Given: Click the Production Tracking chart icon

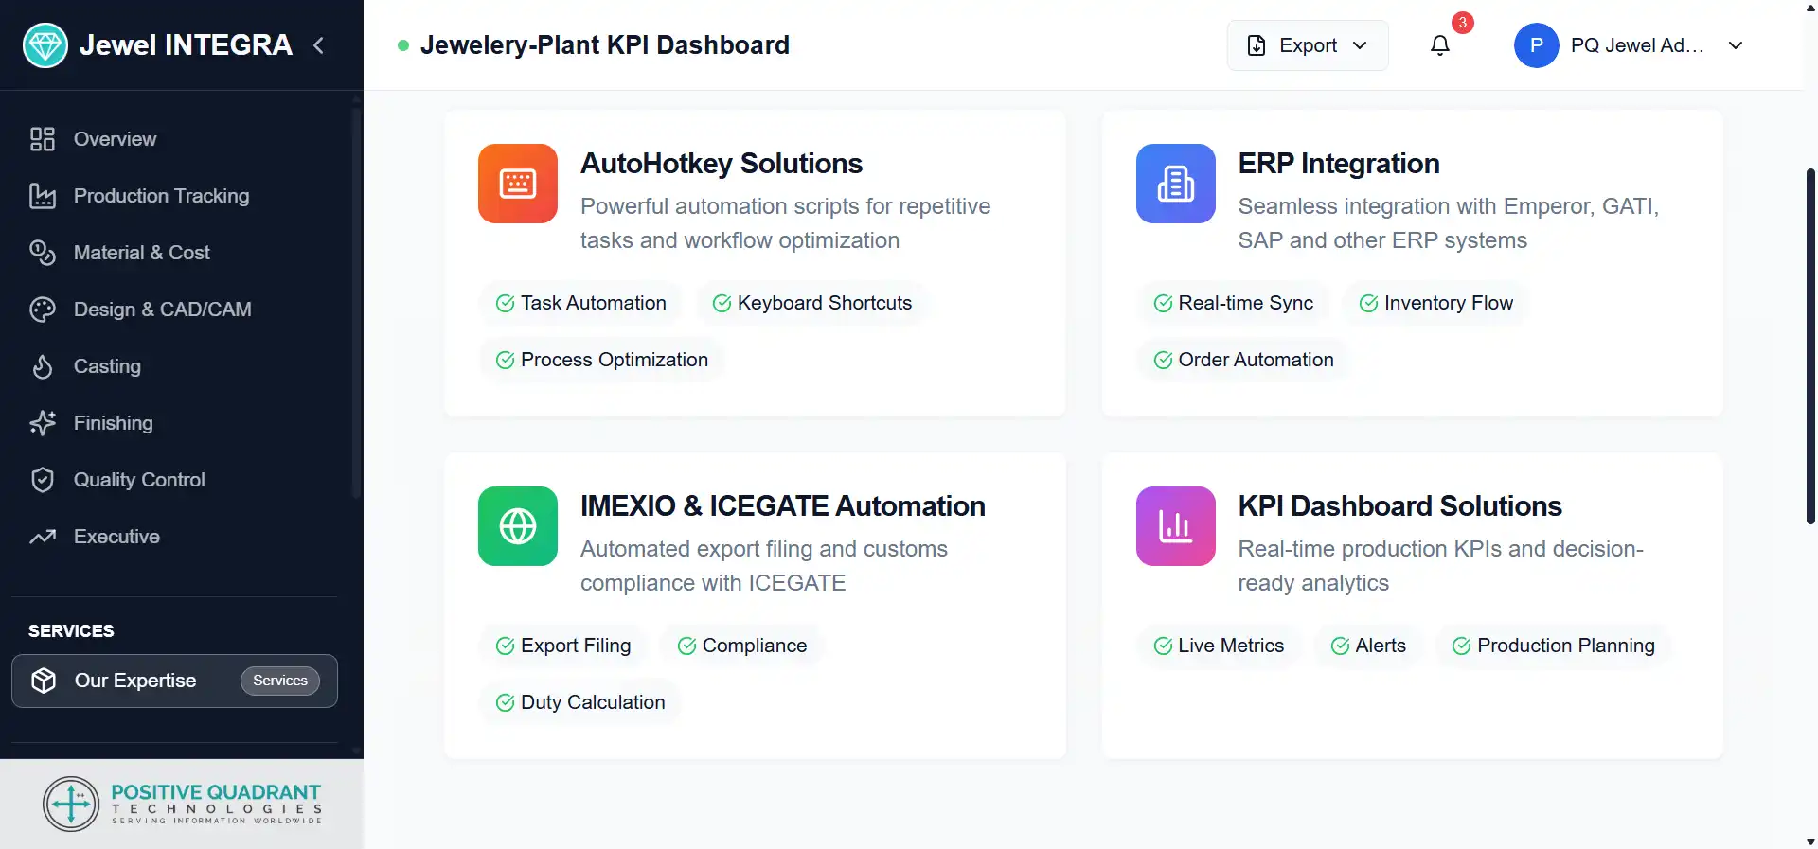Looking at the screenshot, I should point(43,196).
